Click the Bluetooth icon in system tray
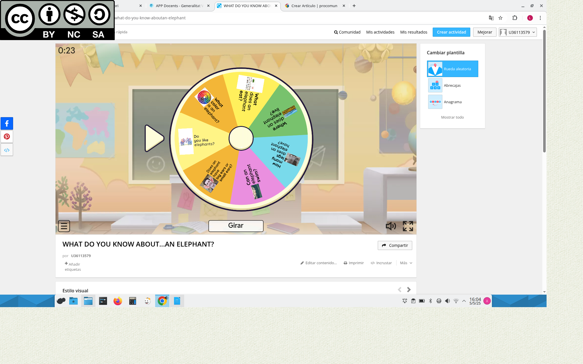This screenshot has height=364, width=583. tap(430, 301)
